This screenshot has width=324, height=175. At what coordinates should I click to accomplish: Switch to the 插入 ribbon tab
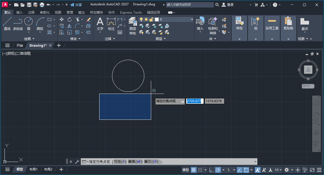coord(20,12)
